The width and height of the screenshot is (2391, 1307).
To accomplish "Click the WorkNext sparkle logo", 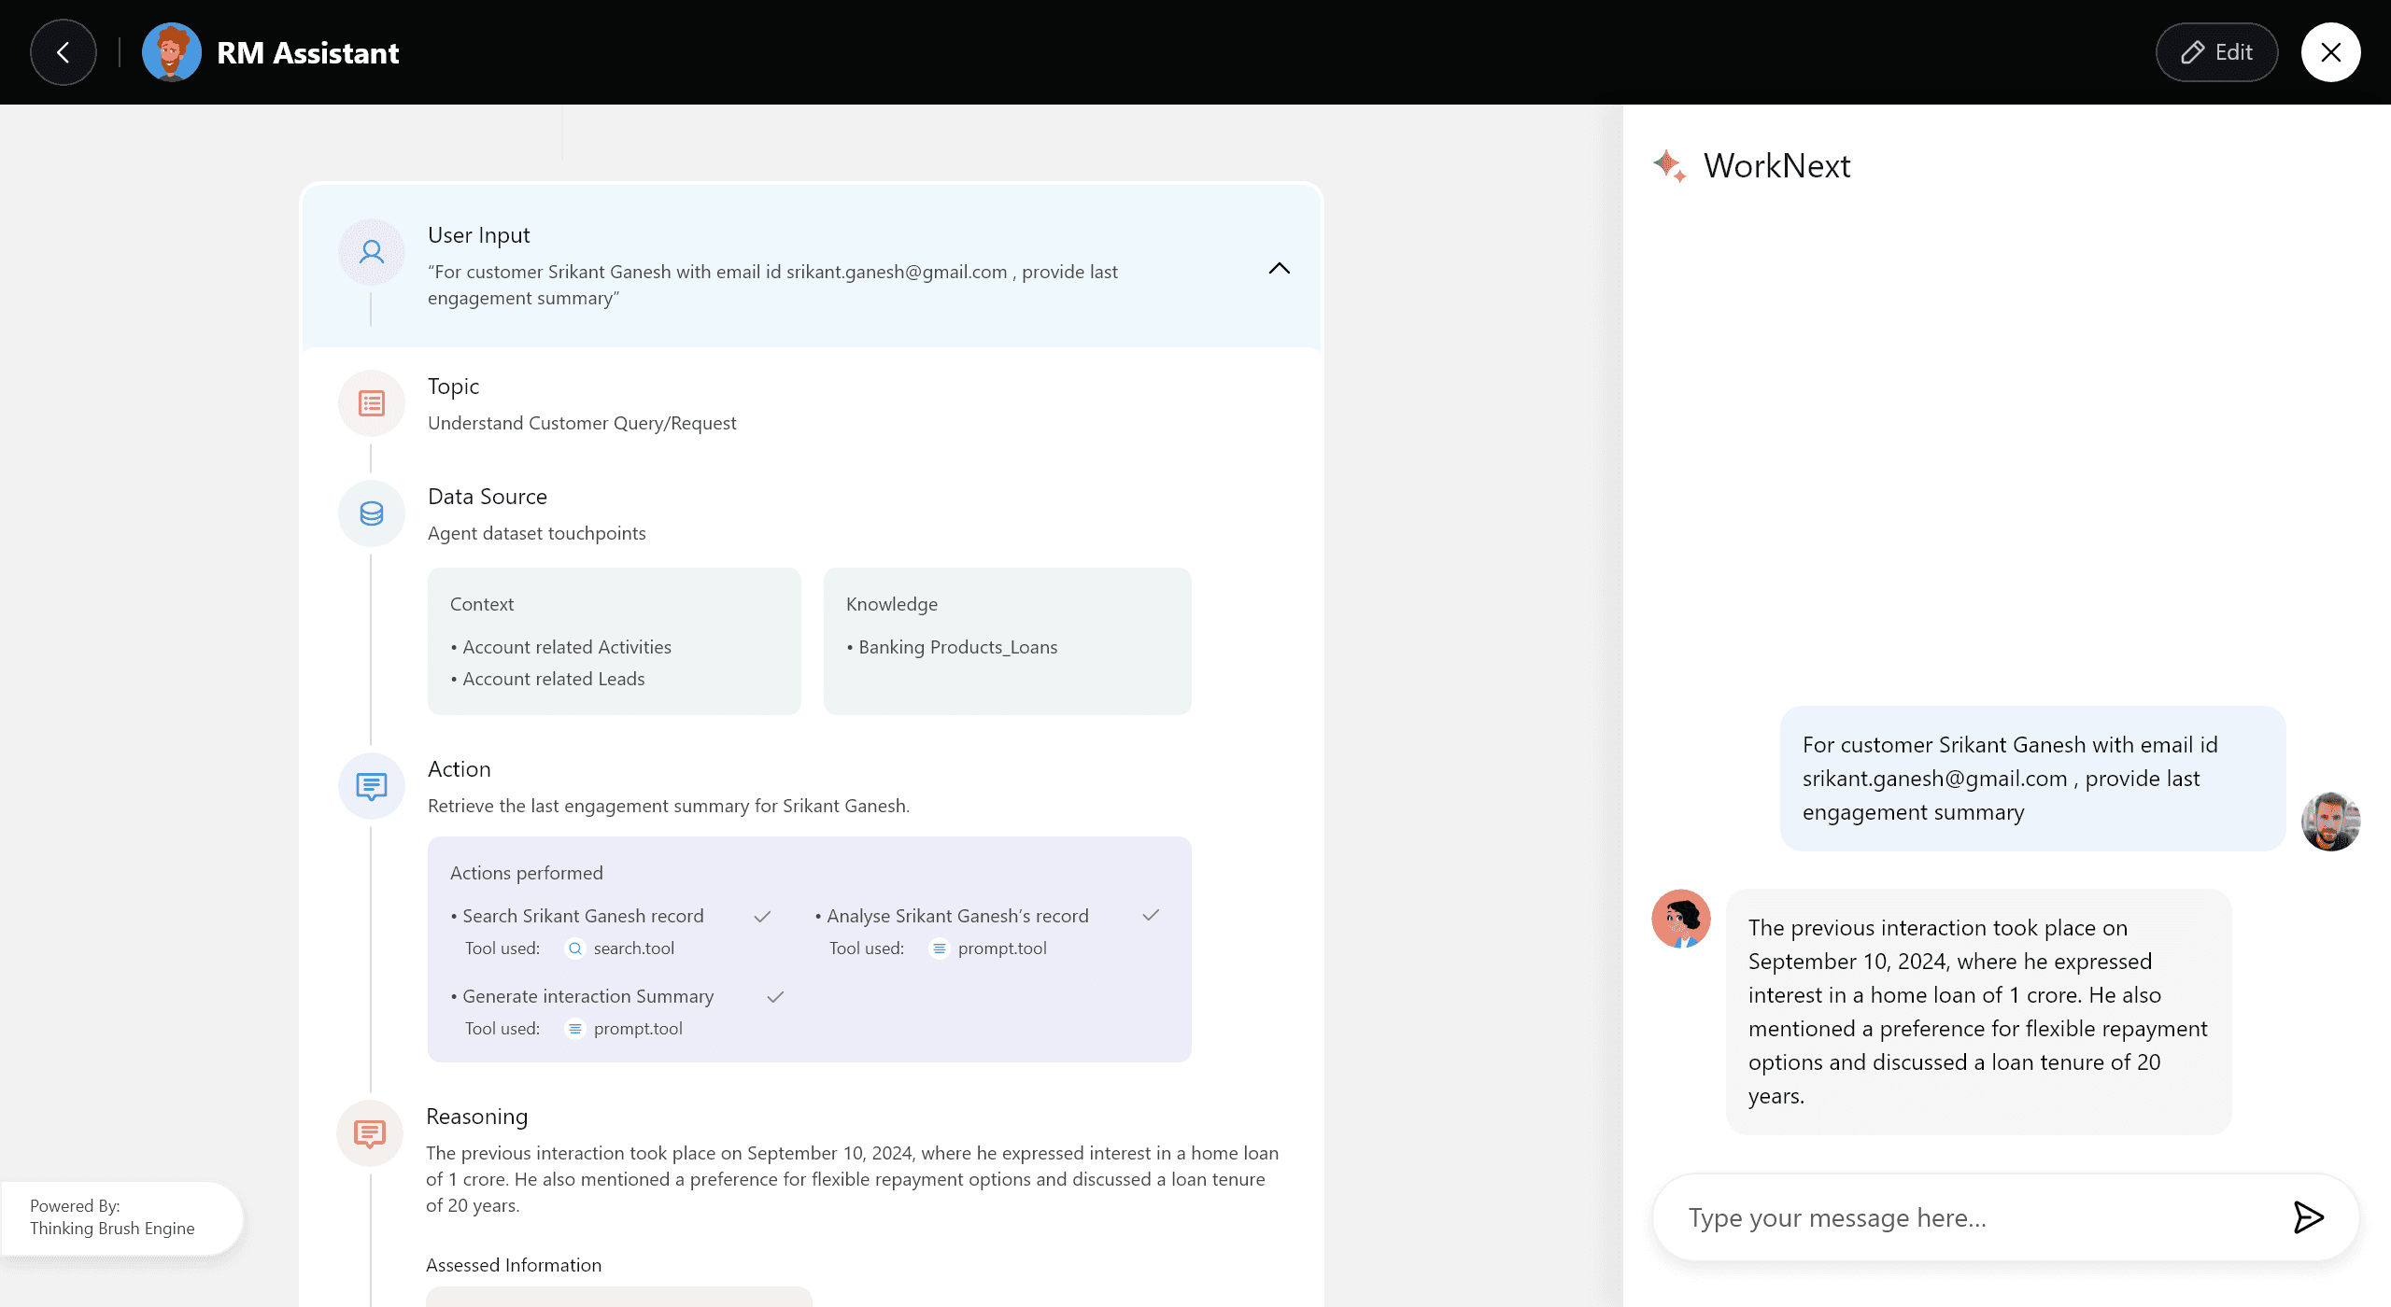I will click(1669, 165).
